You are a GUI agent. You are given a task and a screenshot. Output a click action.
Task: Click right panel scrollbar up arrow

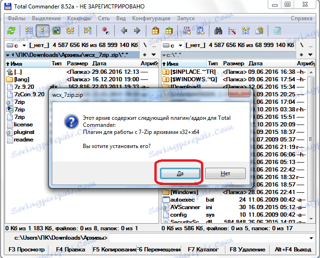click(311, 72)
